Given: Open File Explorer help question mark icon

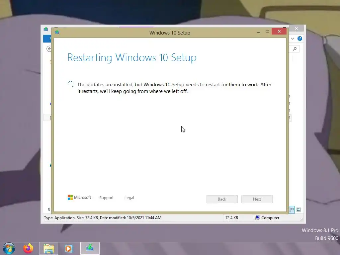Looking at the screenshot, I should 300,39.
